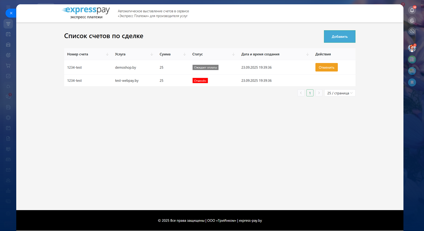Viewport: 424px width, 231px height.
Task: Click the expresspay logo
Action: click(x=86, y=13)
